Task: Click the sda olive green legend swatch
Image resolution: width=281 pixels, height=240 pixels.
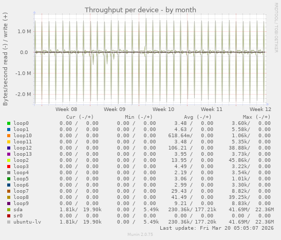Action: coord(9,210)
